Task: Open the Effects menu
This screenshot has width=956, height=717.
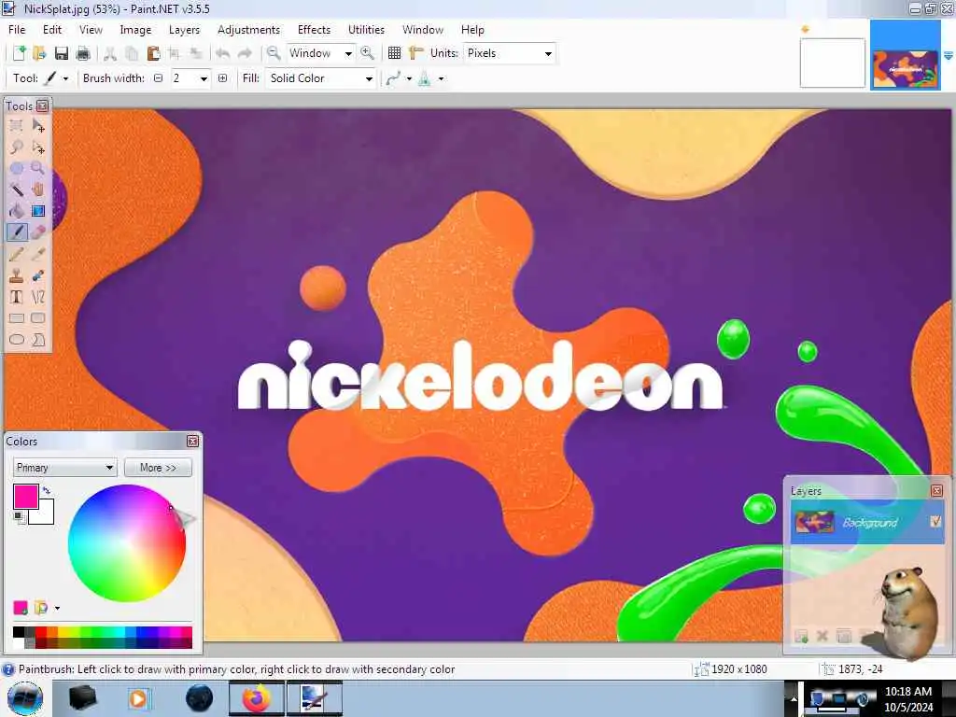Action: coord(314,29)
